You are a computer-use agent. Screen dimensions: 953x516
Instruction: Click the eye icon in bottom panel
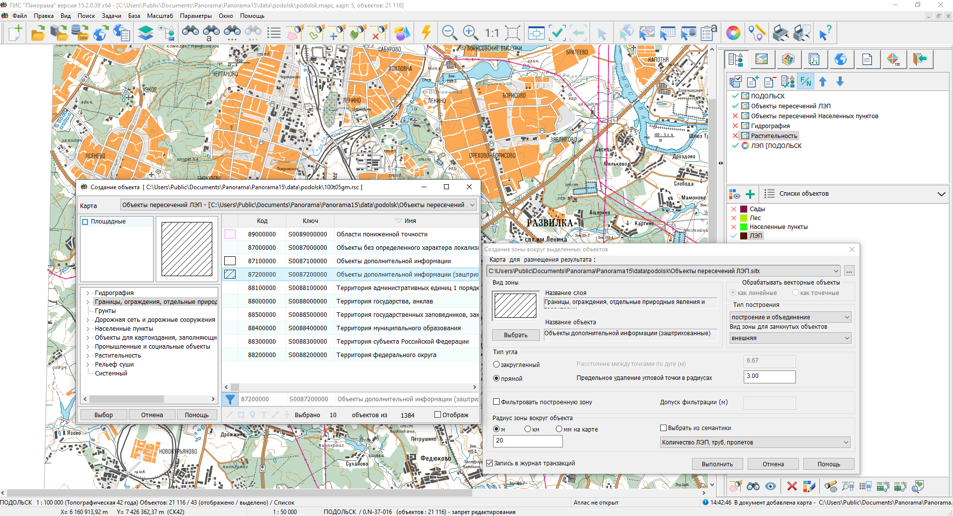click(x=771, y=486)
